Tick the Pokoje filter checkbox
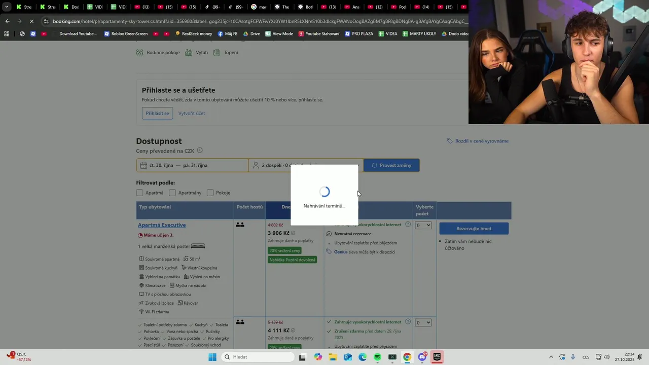 (x=210, y=193)
